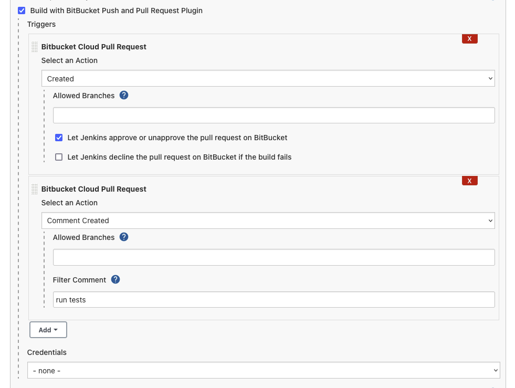
Task: Click the chevron arrow on the Credentials selector
Action: point(495,370)
